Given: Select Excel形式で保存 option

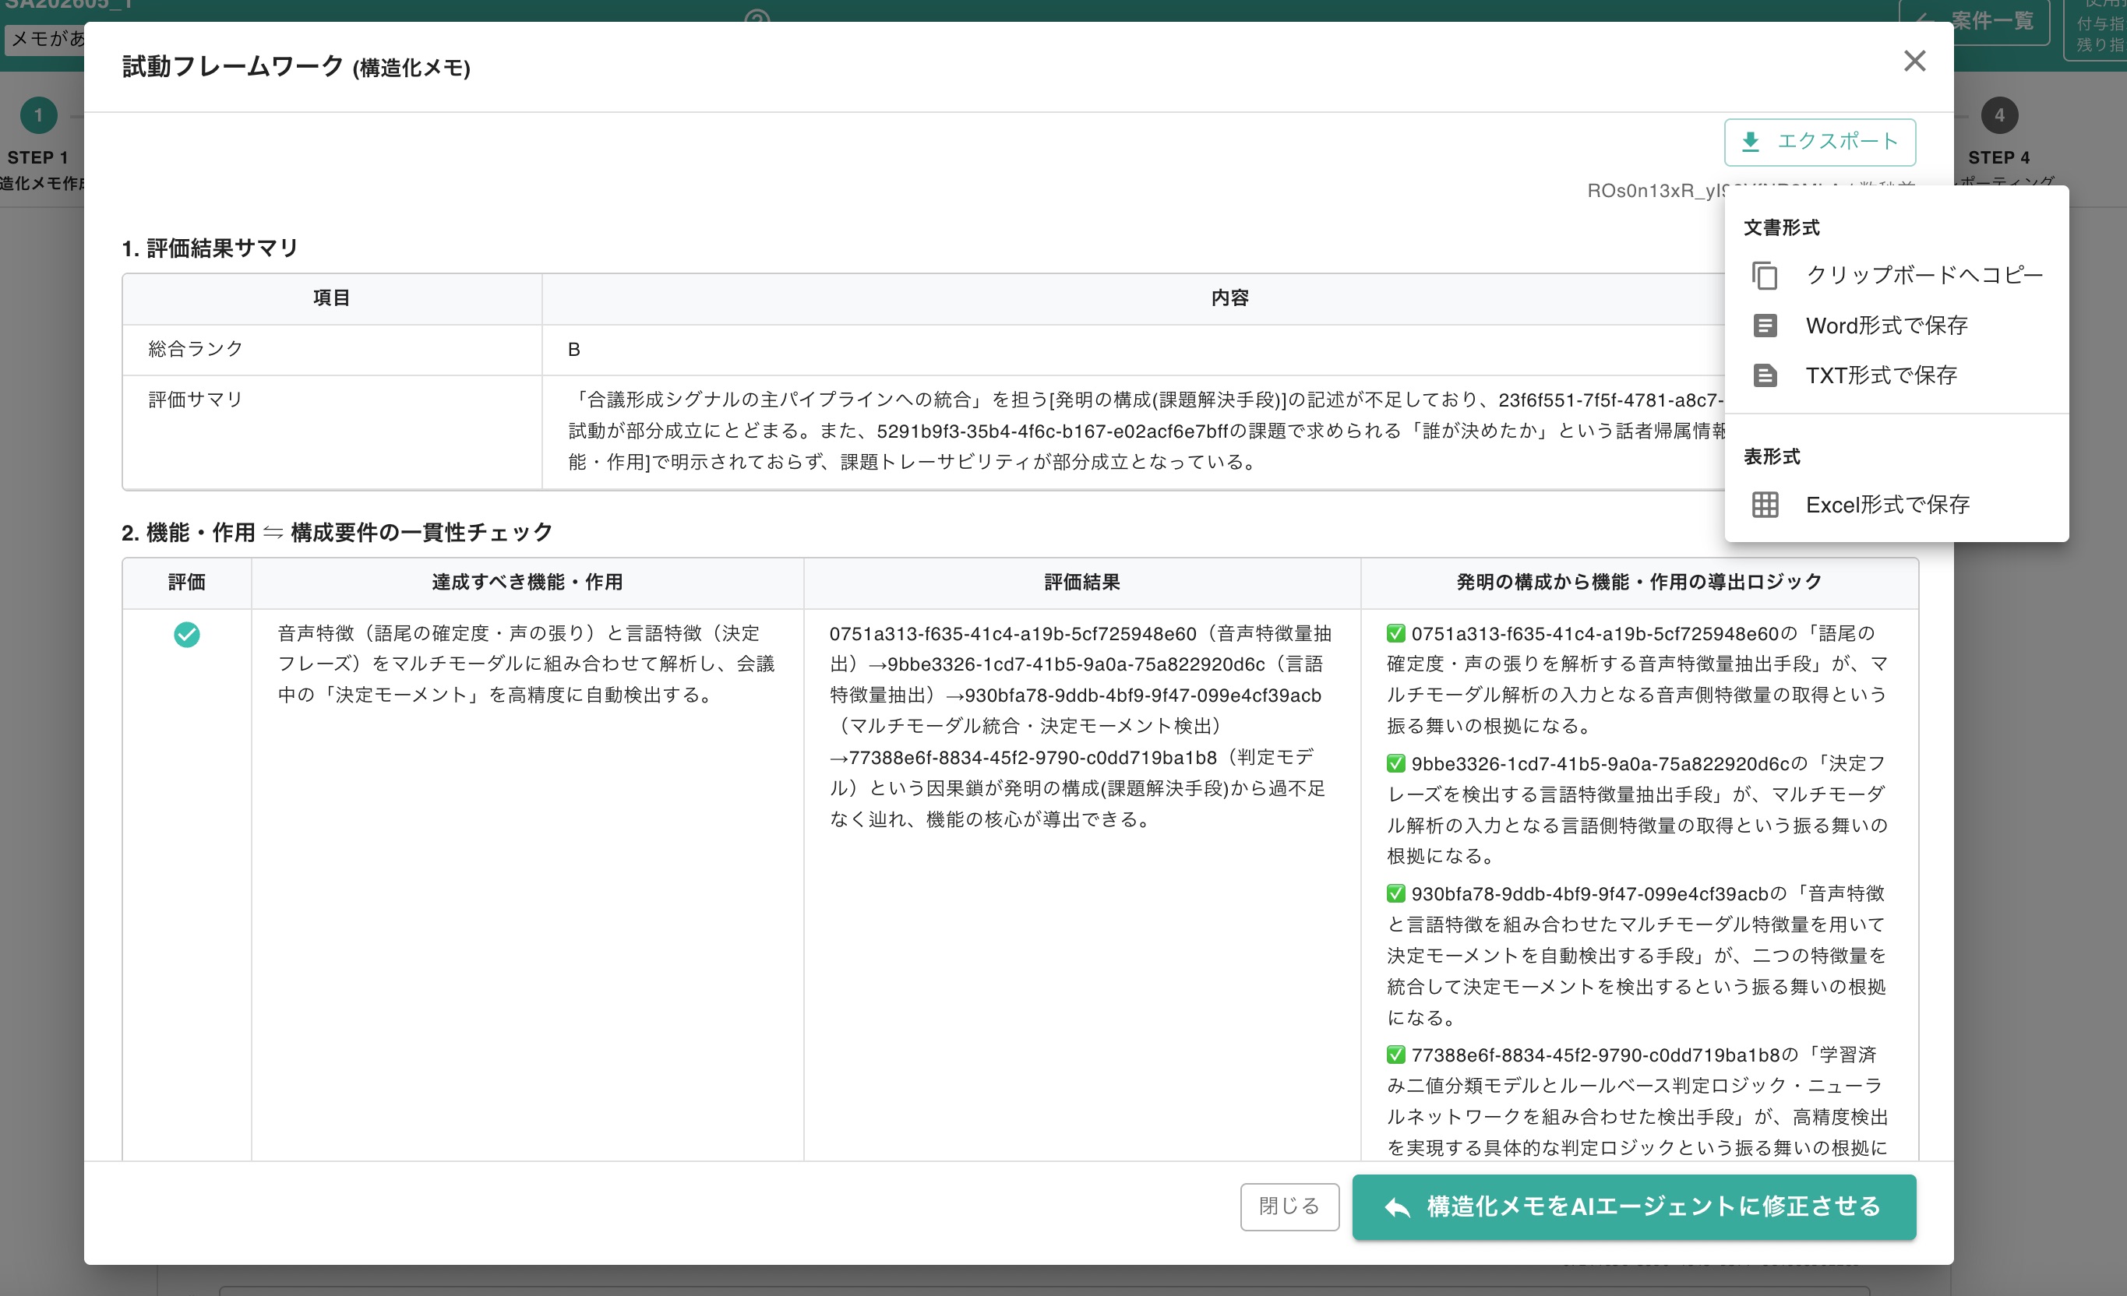Looking at the screenshot, I should pyautogui.click(x=1896, y=505).
